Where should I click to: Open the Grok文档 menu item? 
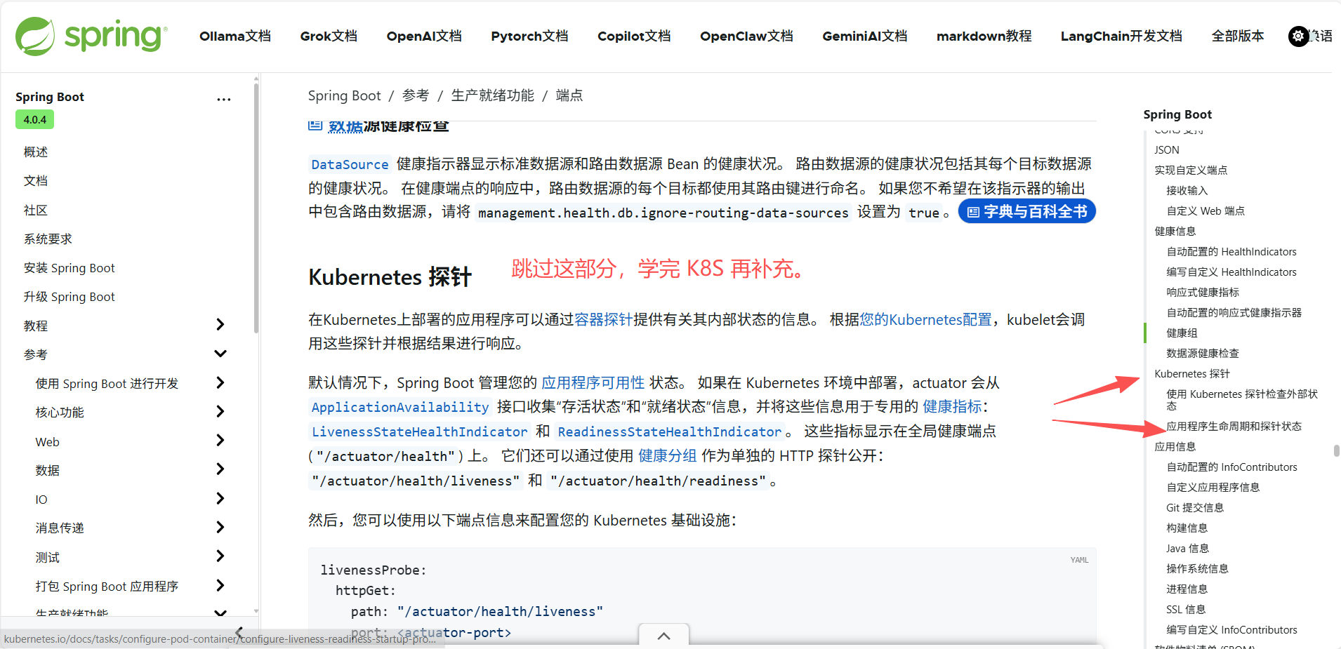click(x=329, y=36)
